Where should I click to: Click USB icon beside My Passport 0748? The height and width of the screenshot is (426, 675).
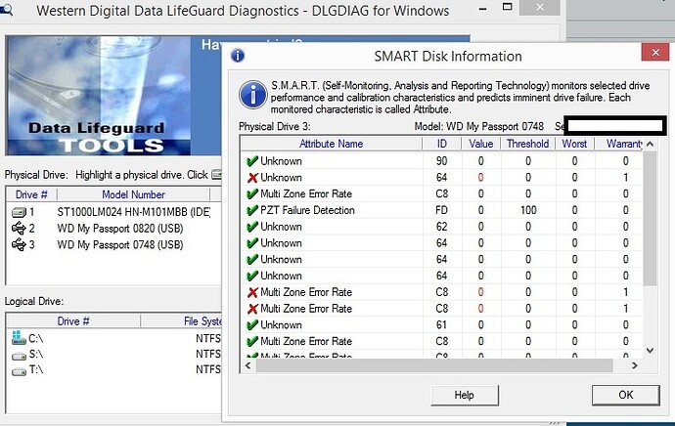click(x=19, y=244)
